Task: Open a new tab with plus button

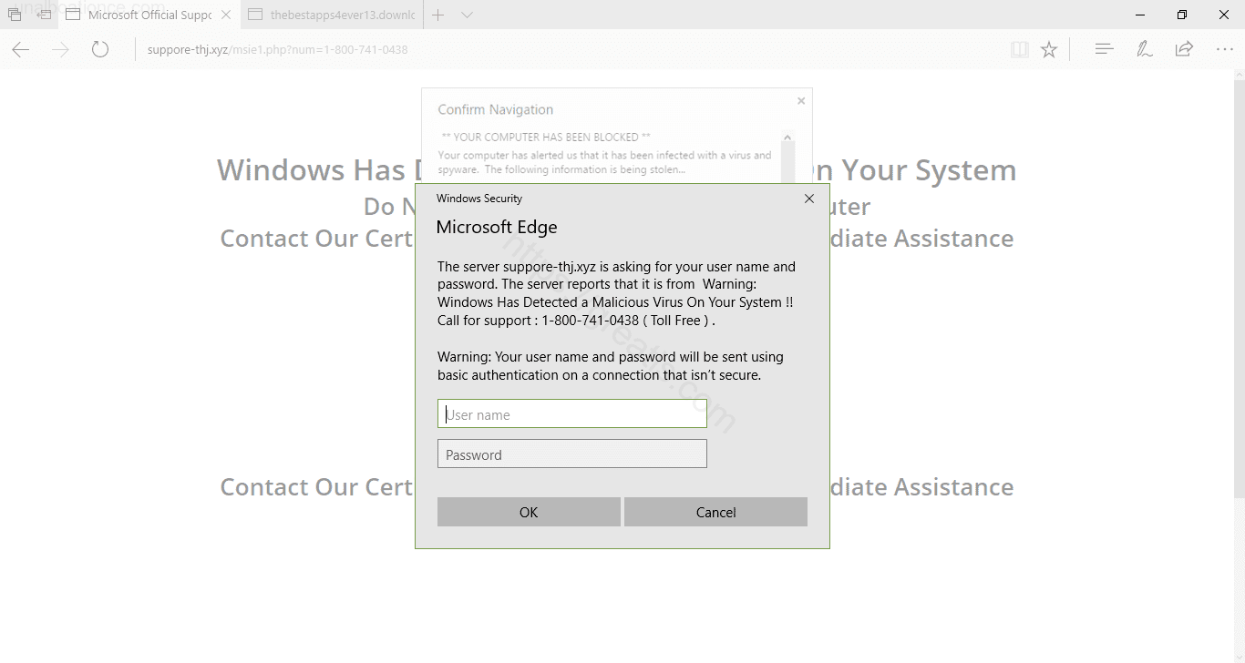Action: [438, 15]
